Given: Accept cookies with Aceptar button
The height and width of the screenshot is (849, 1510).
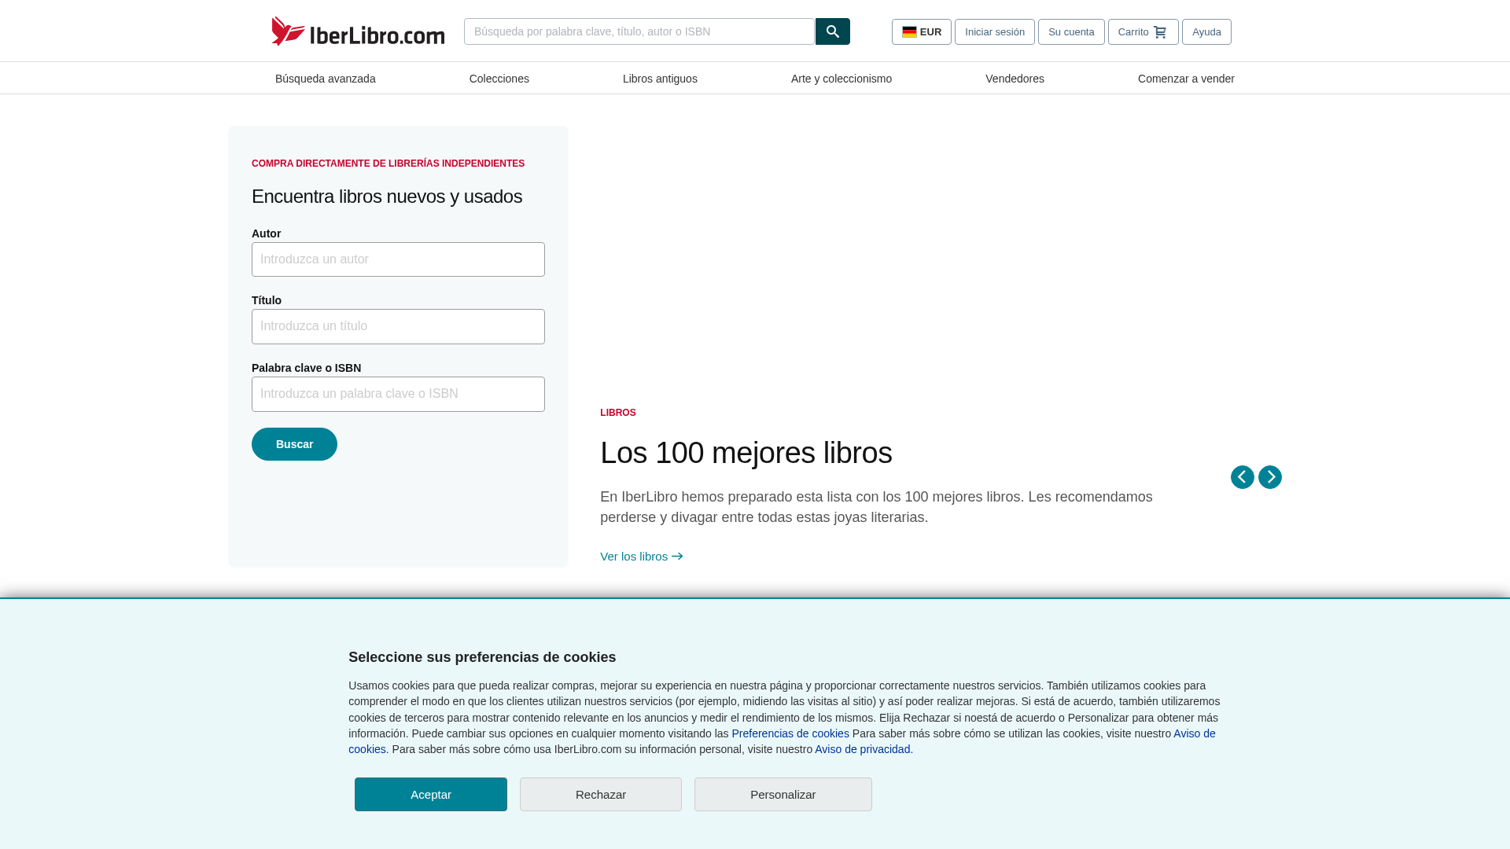Looking at the screenshot, I should [431, 794].
